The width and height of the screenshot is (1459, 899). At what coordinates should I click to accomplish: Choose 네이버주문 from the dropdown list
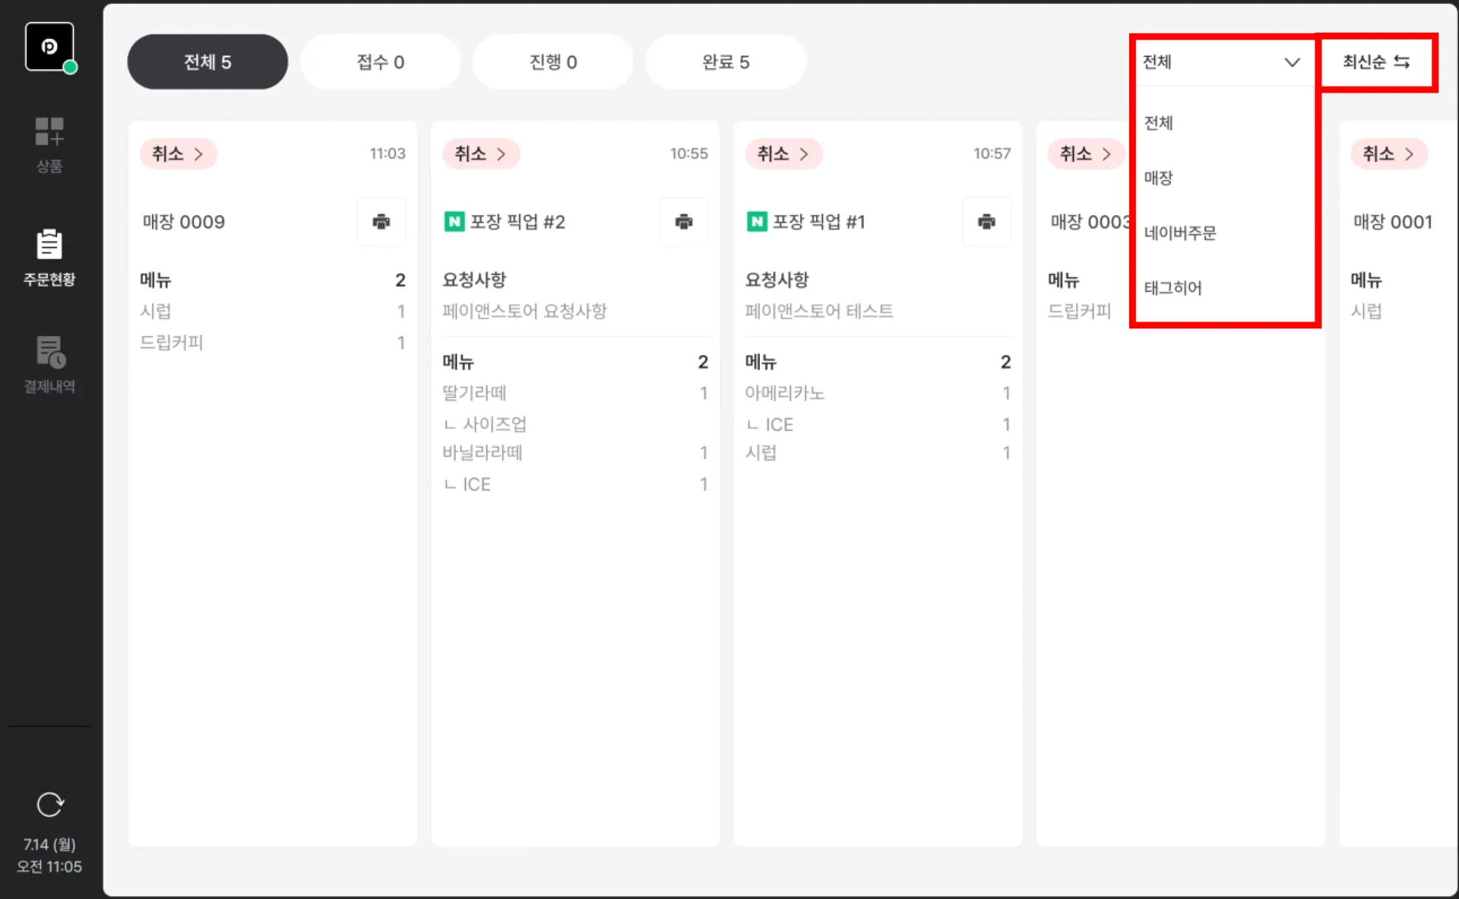(x=1180, y=233)
